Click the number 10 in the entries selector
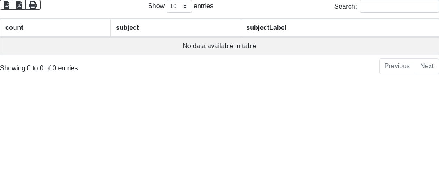The width and height of the screenshot is (439, 184). [173, 7]
